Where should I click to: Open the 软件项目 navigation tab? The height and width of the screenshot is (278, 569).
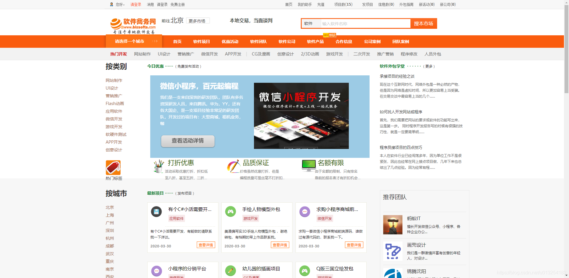tap(202, 42)
